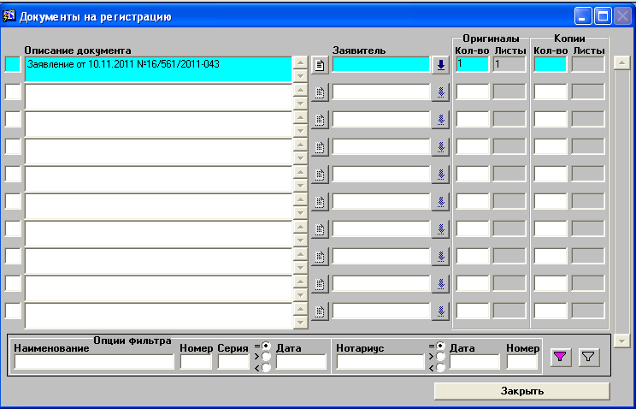Select less-than radio for Нотариус Дата
The width and height of the screenshot is (636, 409).
pos(440,368)
